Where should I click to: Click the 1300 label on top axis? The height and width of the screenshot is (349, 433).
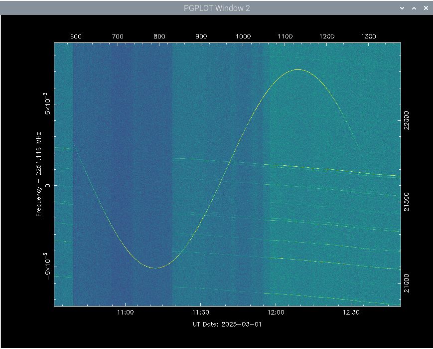(x=368, y=36)
